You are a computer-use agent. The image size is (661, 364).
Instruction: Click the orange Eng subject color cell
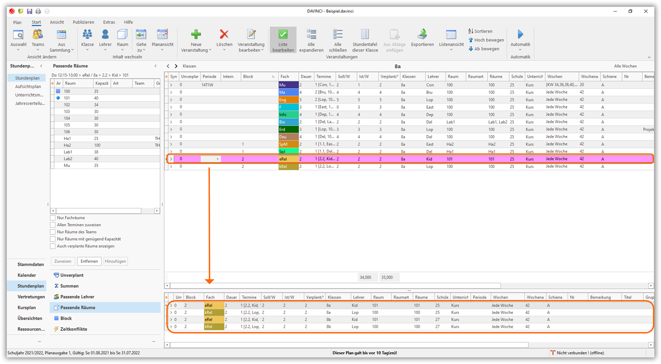click(288, 100)
